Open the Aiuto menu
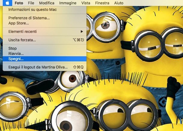 [x=119, y=3]
